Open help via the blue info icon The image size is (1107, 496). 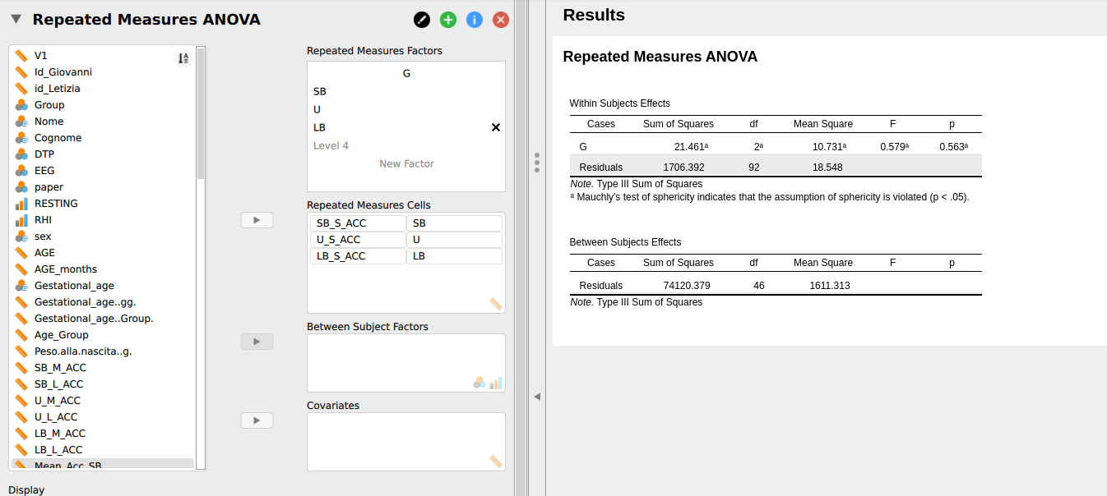point(475,19)
